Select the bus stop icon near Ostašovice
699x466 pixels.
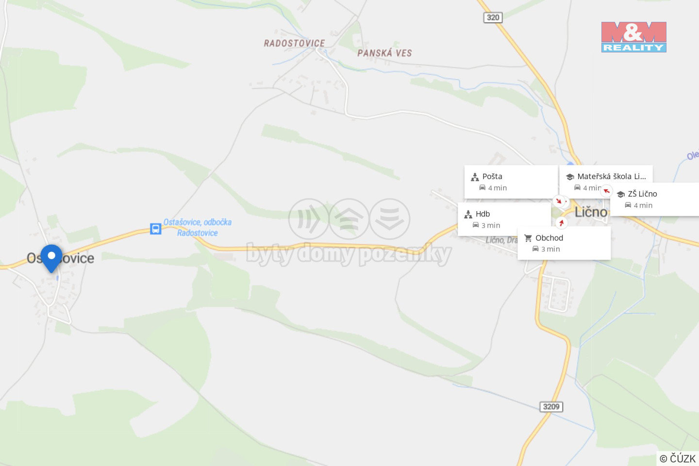coord(155,229)
